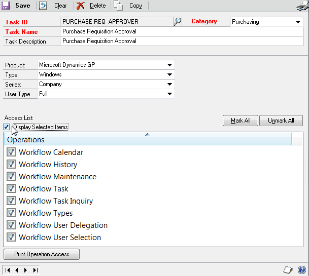
Task: Click the printer icon at top right
Action: (301, 6)
